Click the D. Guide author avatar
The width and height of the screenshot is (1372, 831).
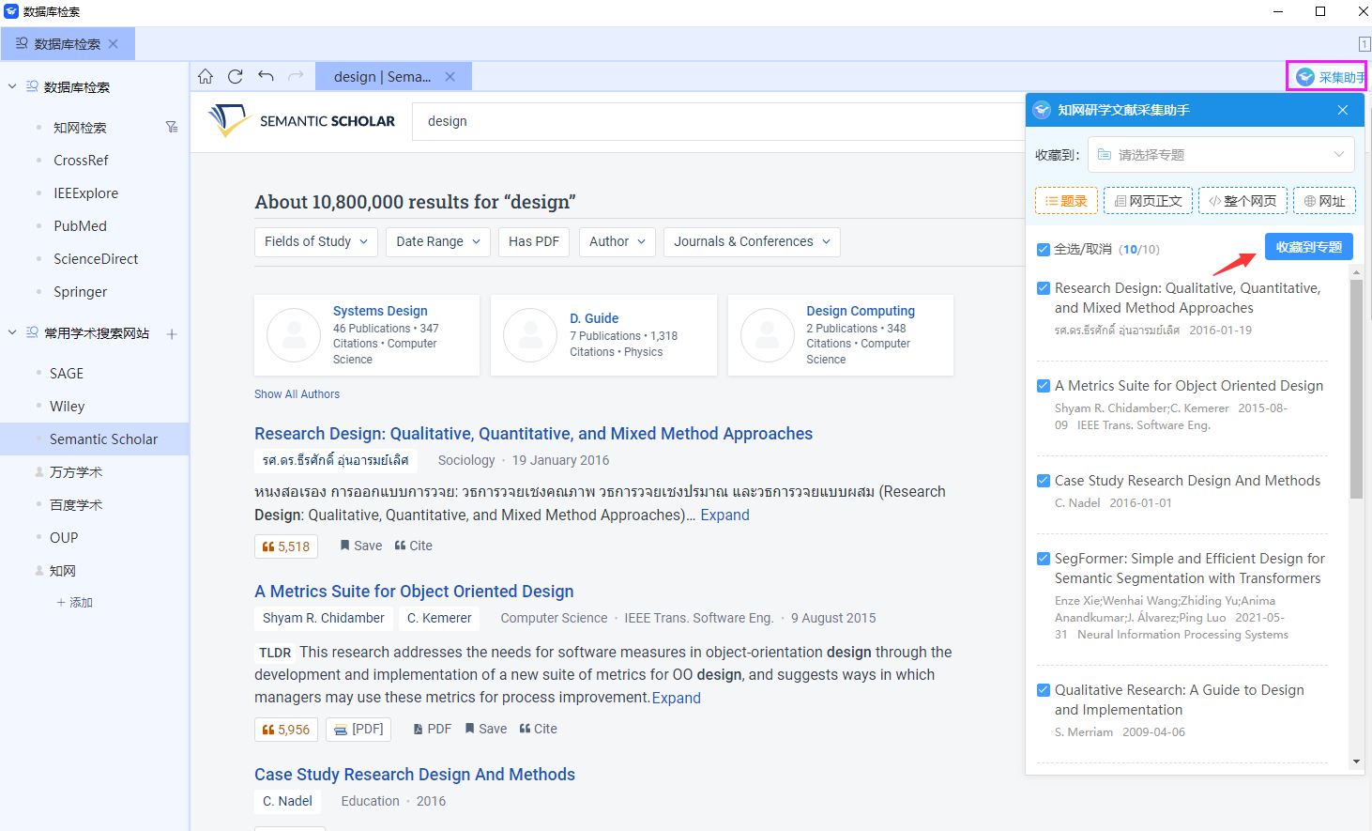coord(530,335)
